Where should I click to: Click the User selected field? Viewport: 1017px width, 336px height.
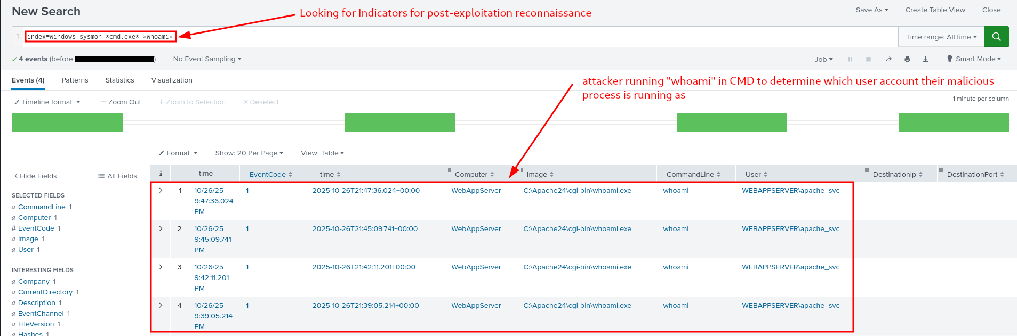click(26, 249)
